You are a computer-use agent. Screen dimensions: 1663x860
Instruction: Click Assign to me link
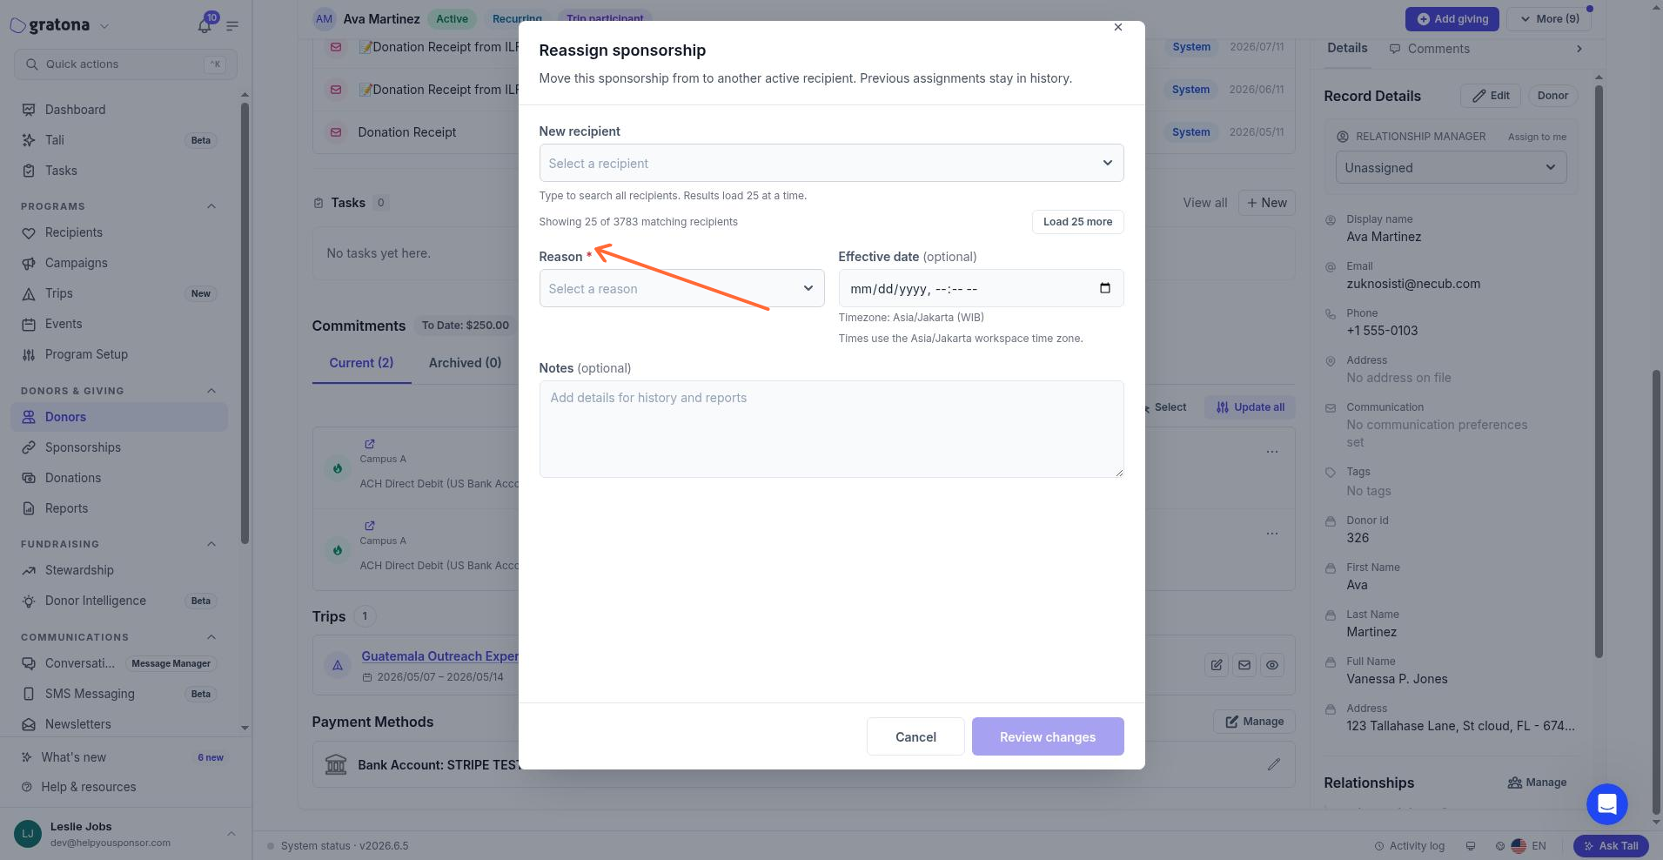(1537, 137)
